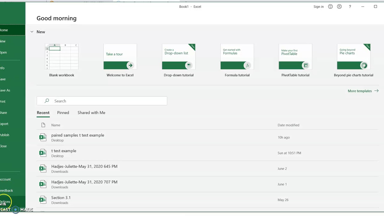
Task: Click the Date modified column header
Action: tap(288, 125)
